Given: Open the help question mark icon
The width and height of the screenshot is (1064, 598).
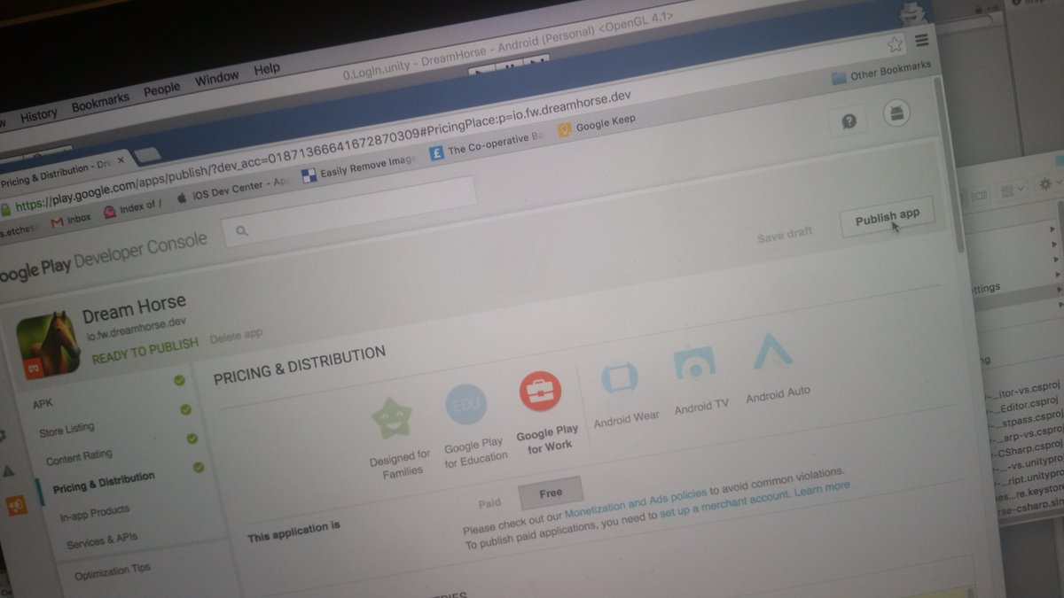Looking at the screenshot, I should click(x=849, y=121).
